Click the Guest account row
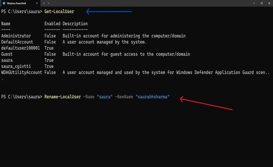The image size is (273, 167). 96,54
